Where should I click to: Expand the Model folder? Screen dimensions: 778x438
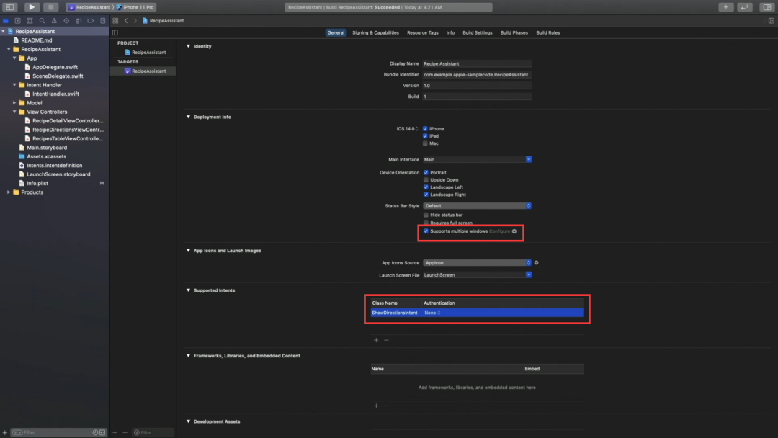point(14,103)
